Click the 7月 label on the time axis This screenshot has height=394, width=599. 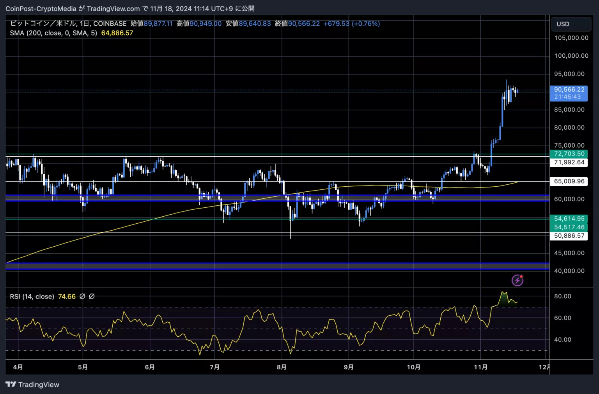(x=214, y=367)
